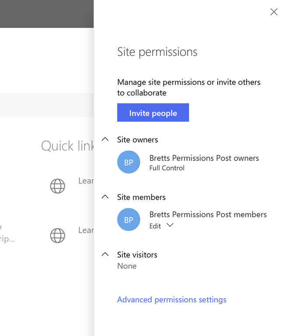Click the Full Control permission label

click(x=167, y=168)
